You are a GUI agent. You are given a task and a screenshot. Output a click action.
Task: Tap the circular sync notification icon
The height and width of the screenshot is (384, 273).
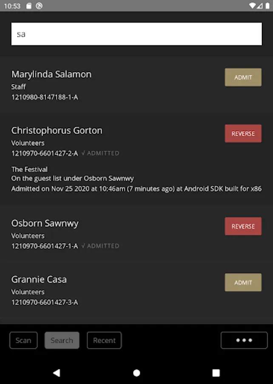click(x=39, y=6)
